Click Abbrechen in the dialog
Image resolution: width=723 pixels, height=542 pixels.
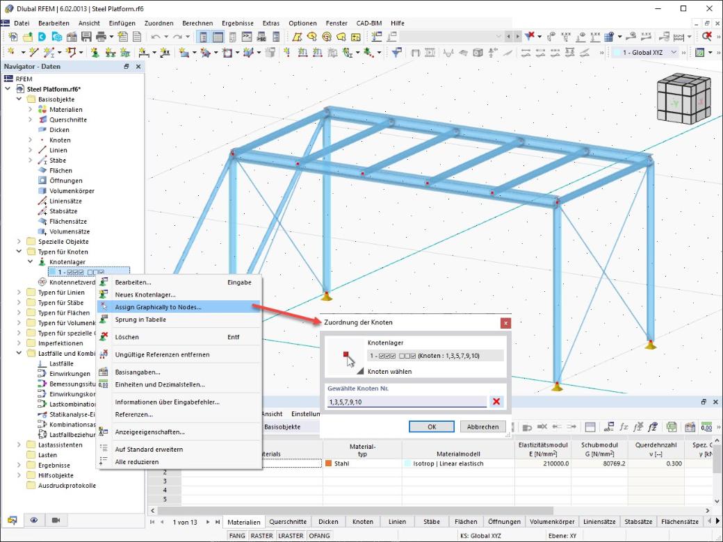[482, 427]
